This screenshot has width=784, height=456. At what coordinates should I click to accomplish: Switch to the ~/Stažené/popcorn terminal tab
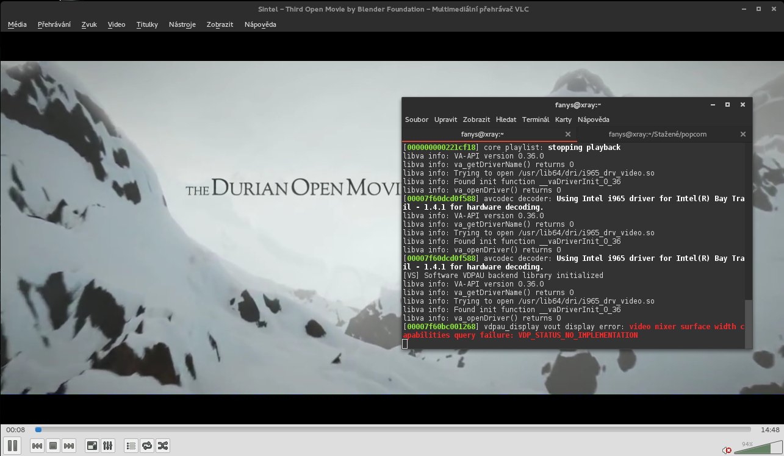658,134
